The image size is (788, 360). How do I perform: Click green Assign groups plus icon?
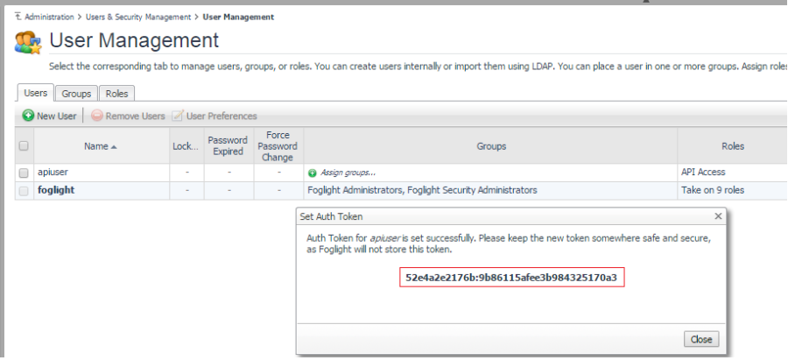pyautogui.click(x=313, y=173)
